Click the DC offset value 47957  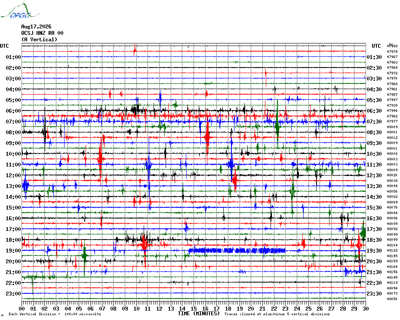click(x=392, y=95)
